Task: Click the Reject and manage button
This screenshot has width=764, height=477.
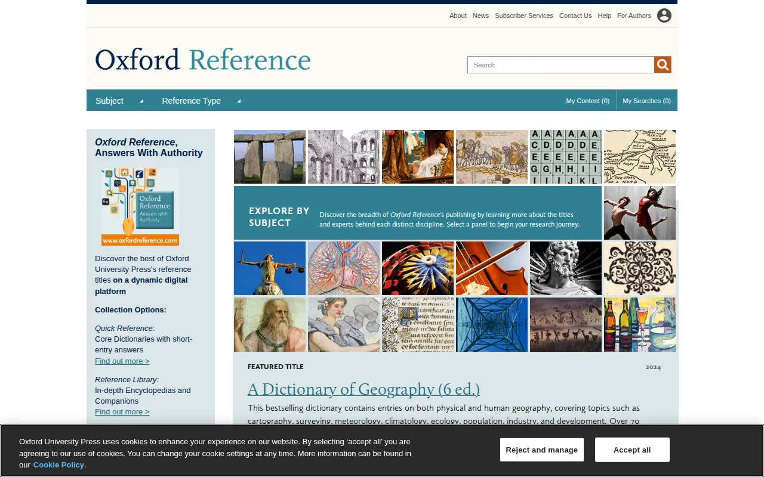Action: tap(542, 450)
